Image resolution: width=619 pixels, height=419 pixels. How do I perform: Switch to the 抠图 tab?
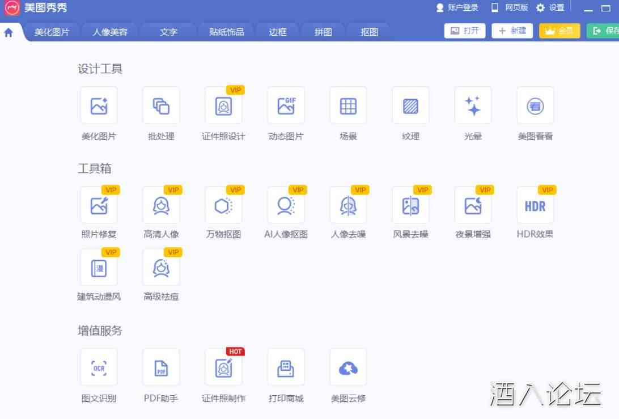click(x=370, y=32)
